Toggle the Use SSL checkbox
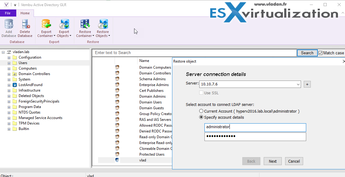The image size is (345, 177). point(201,93)
